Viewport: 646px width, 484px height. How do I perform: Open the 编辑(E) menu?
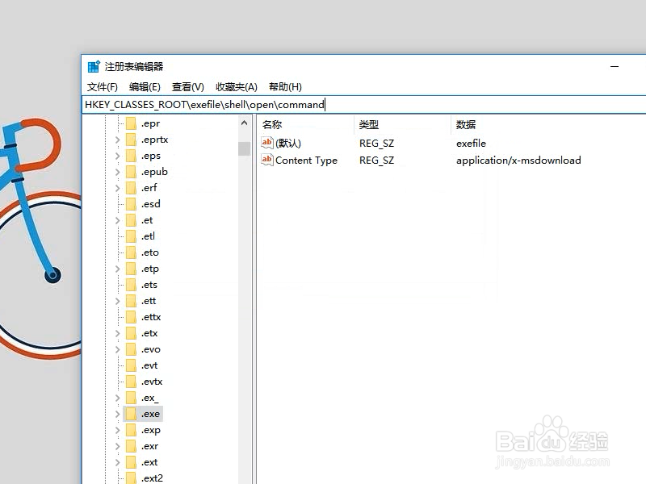pyautogui.click(x=145, y=87)
